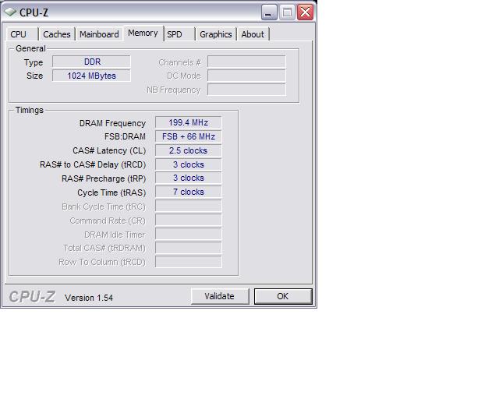Open the Caches tab
The image size is (499, 399).
click(x=57, y=34)
